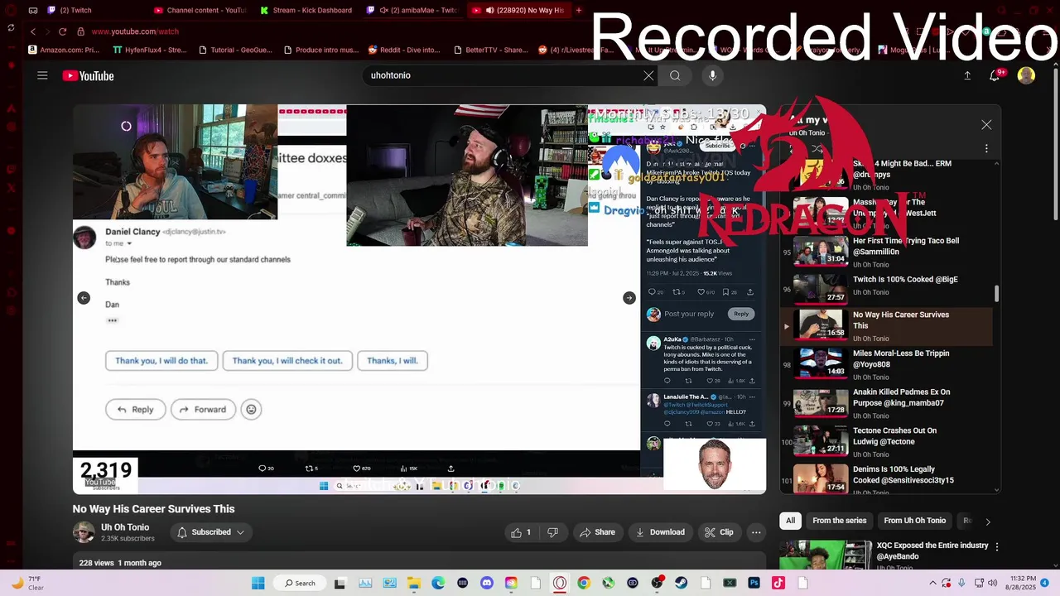Play Tectone Crashes Out On Ludwig
Viewport: 1060px width, 596px height.
(x=888, y=441)
